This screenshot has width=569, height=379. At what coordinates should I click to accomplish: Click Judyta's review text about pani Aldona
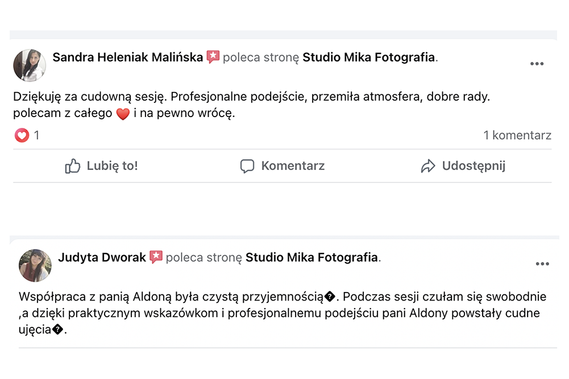279,313
